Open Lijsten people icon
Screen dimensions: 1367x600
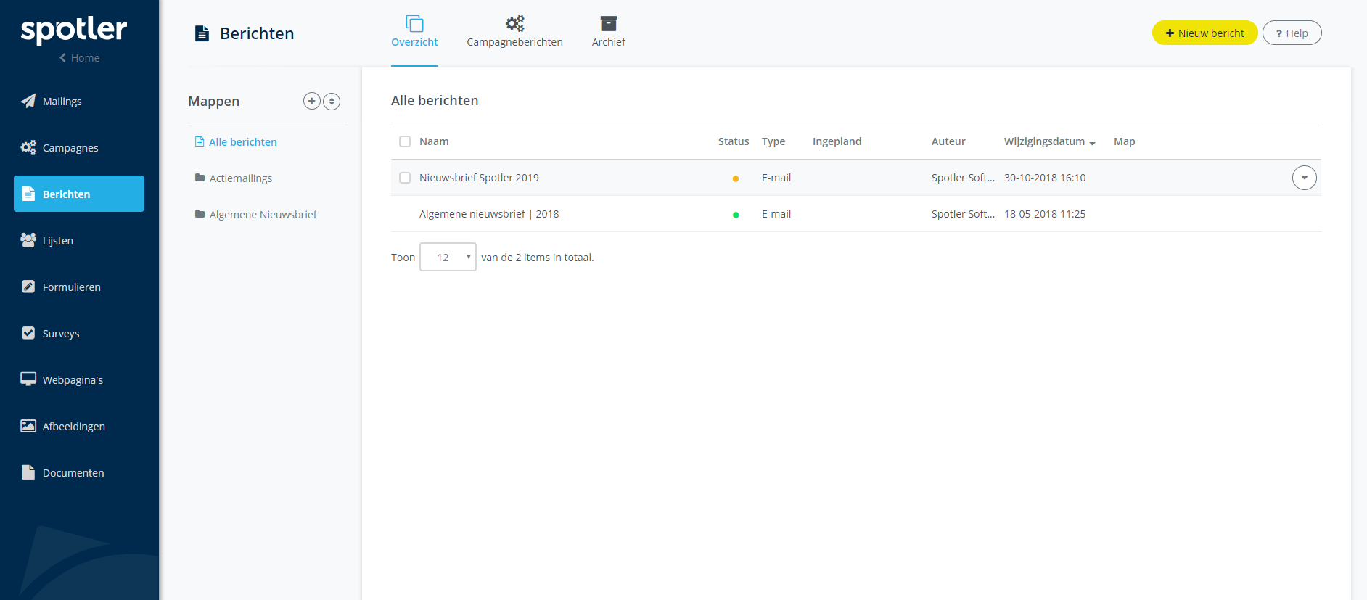tap(28, 240)
